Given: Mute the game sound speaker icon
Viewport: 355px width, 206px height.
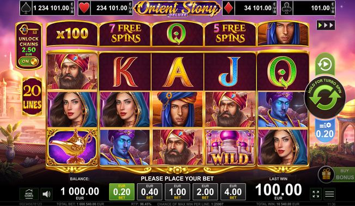Looking at the screenshot, I should pos(46,194).
